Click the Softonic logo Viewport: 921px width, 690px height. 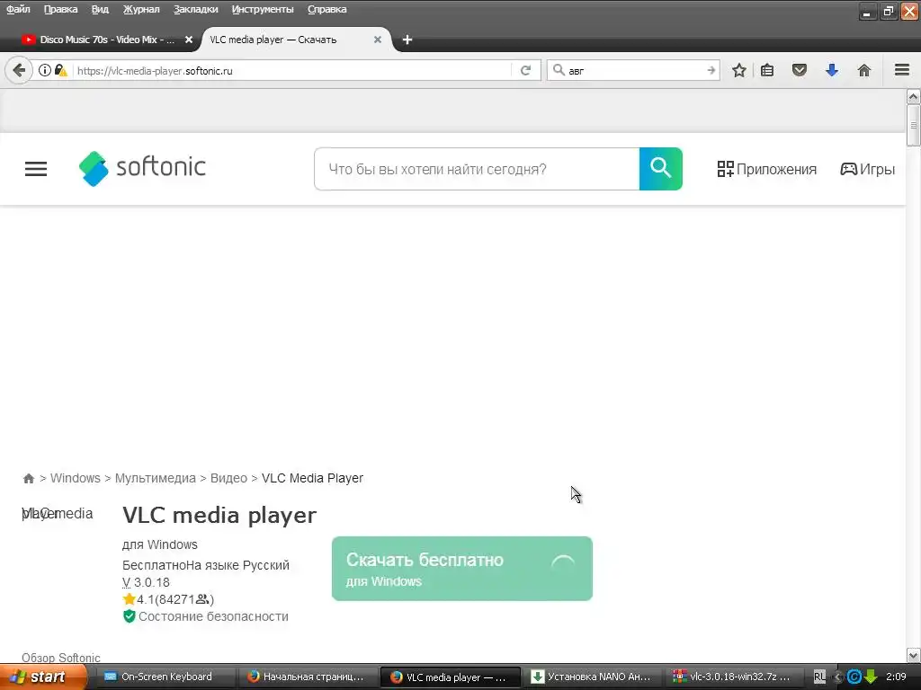coord(142,168)
